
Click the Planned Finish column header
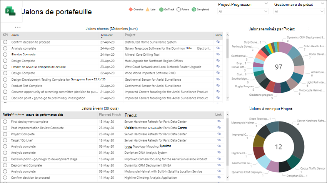(x=110, y=115)
